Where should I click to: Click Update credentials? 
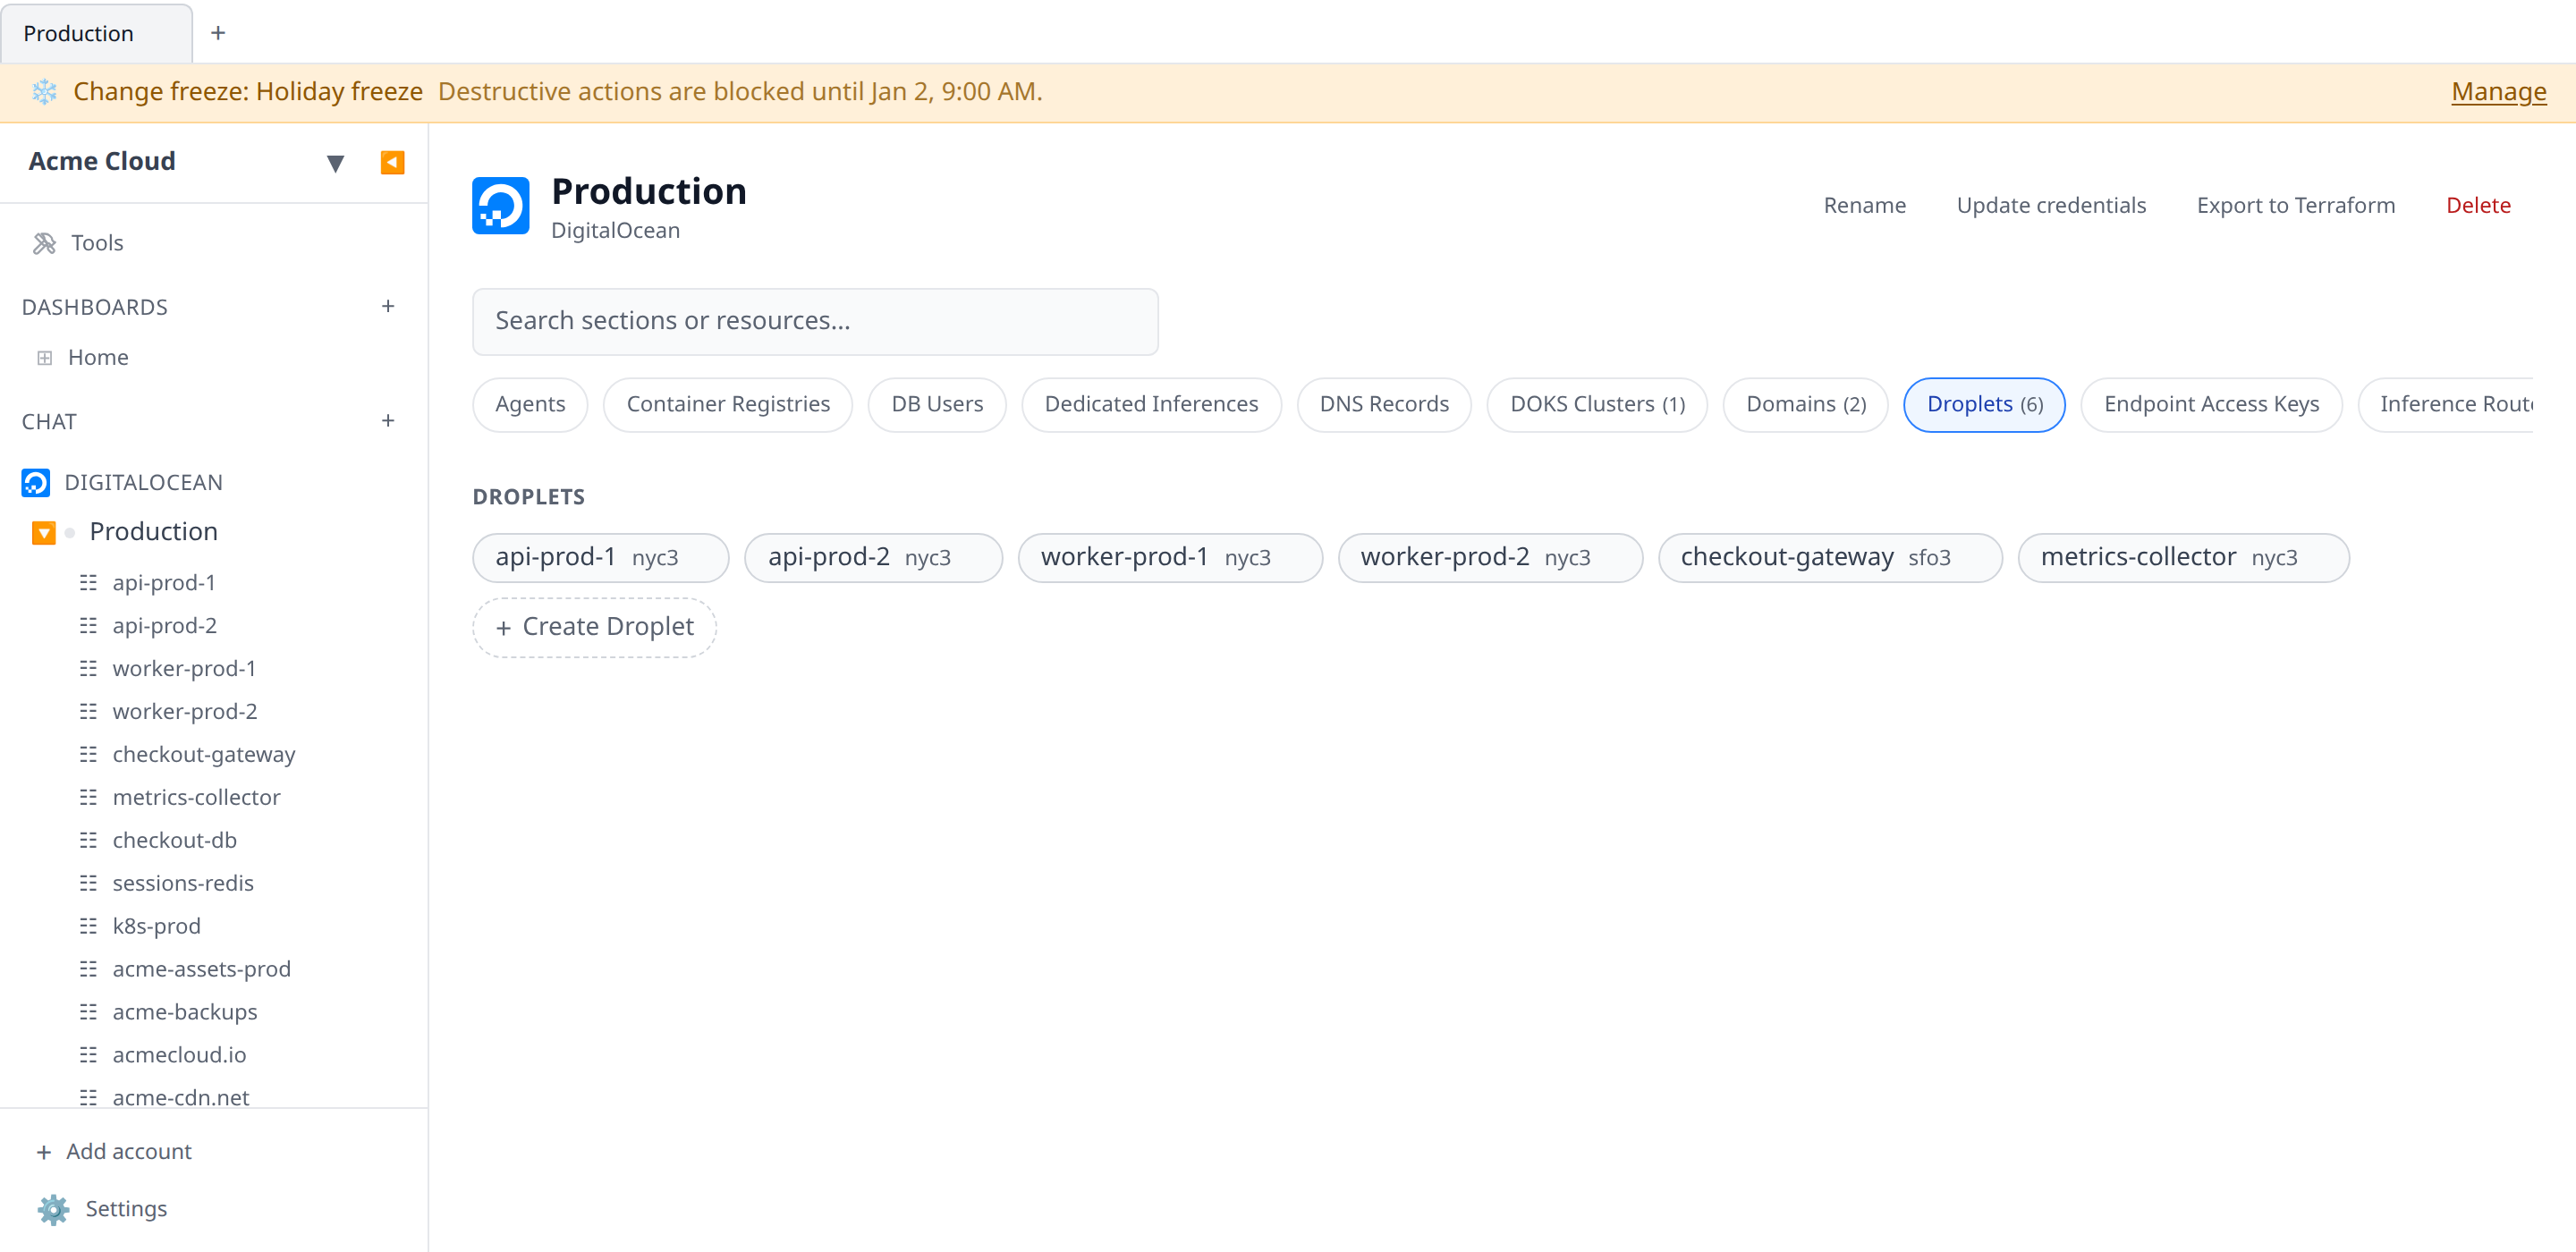point(2050,206)
